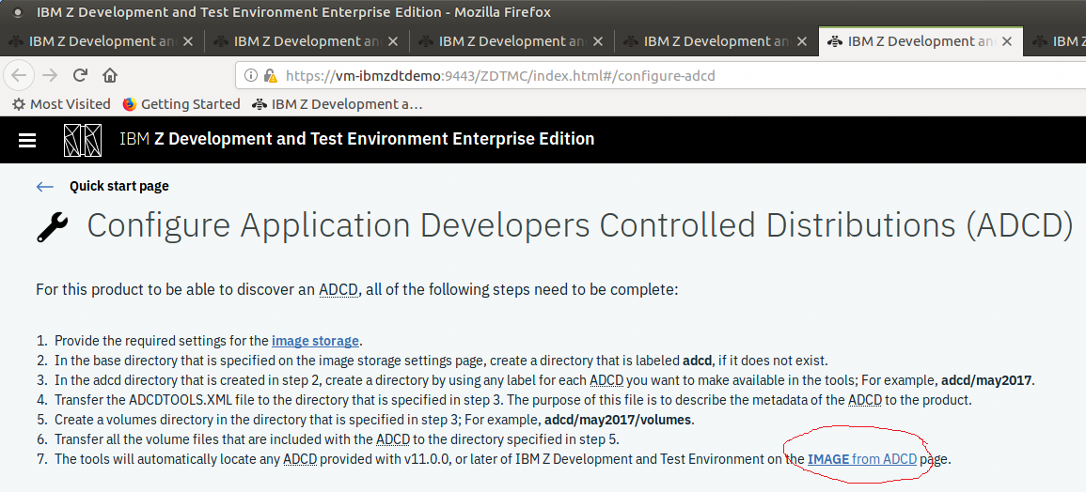Reload the current page
This screenshot has height=492, width=1086.
[80, 75]
